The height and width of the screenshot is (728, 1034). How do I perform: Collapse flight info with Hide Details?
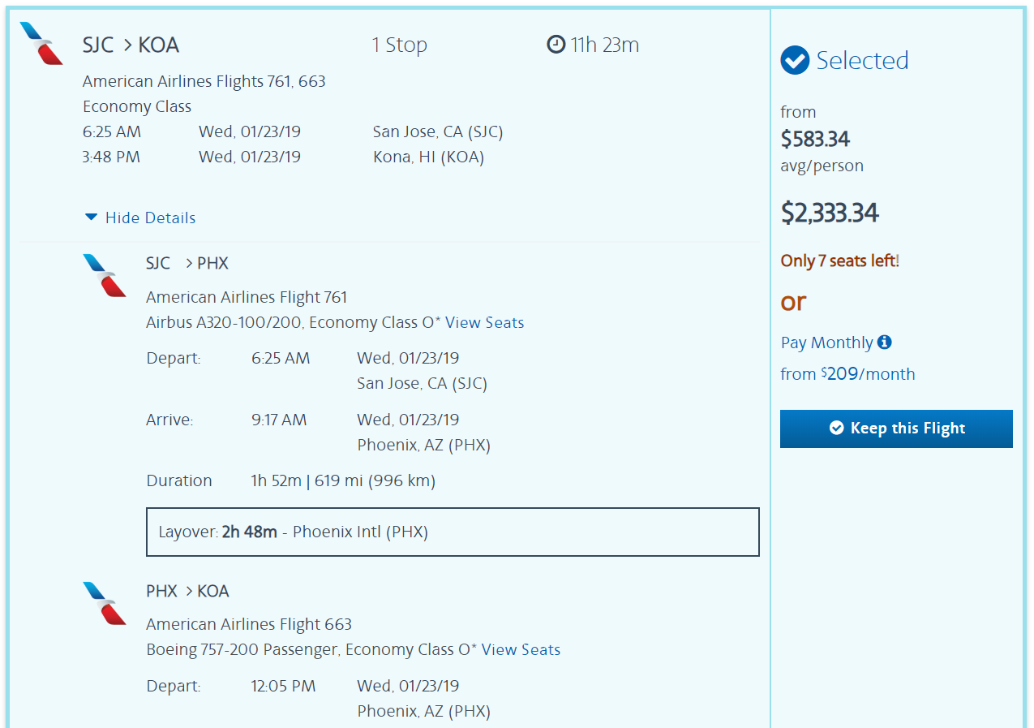pos(150,218)
